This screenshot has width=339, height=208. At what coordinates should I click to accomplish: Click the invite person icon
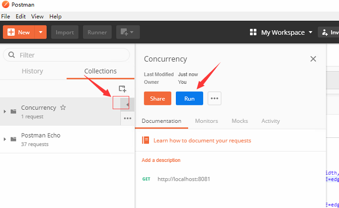coord(325,32)
